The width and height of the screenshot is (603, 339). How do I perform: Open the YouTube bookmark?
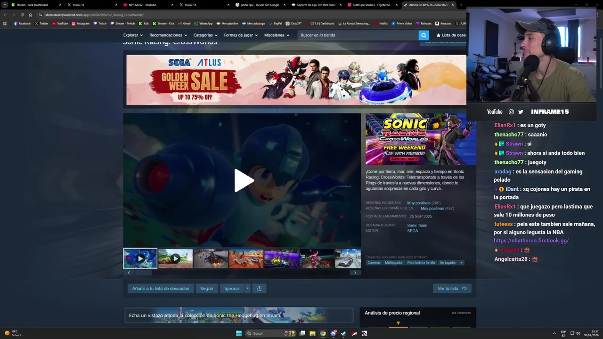(60, 23)
